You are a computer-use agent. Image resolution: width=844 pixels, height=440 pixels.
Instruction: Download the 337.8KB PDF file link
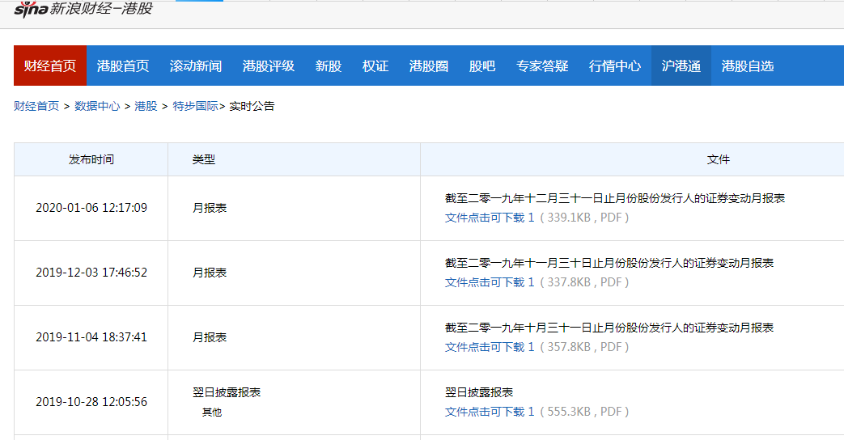tap(490, 281)
